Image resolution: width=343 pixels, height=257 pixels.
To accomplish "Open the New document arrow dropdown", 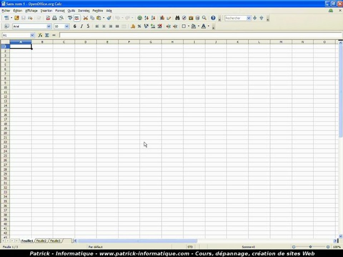I will [x=11, y=18].
